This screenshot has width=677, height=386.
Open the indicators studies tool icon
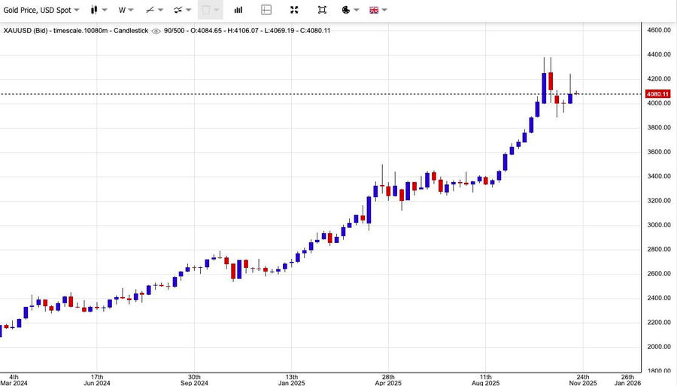[178, 11]
